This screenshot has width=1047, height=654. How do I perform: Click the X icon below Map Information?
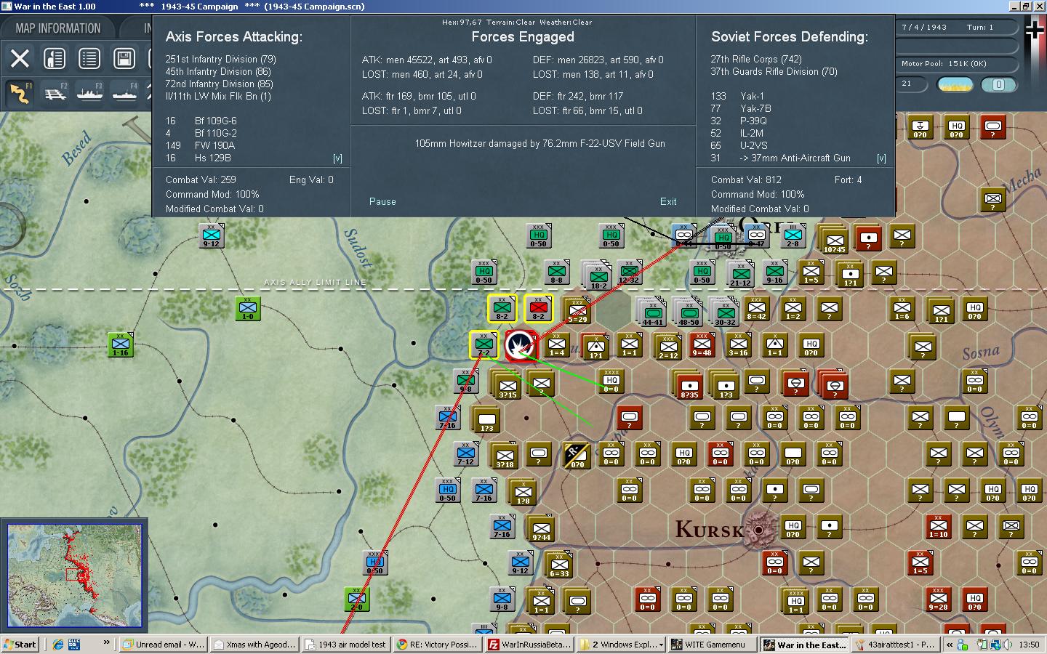[x=20, y=58]
